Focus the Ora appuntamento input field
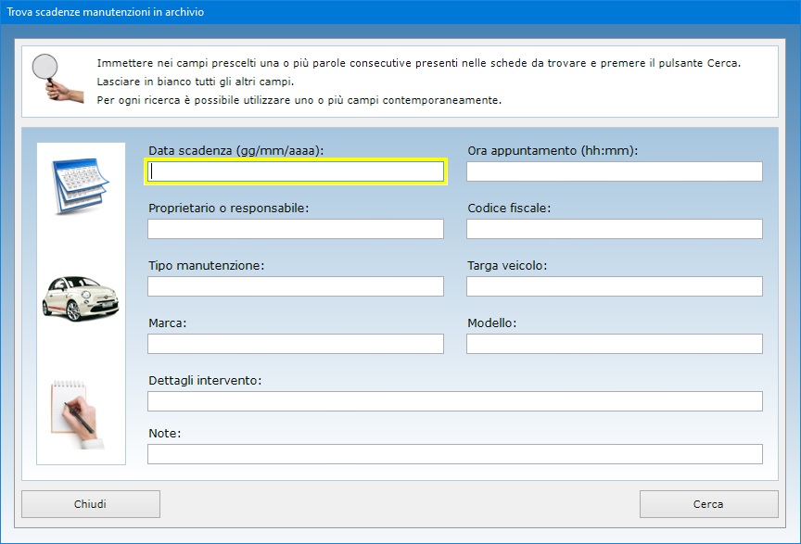The width and height of the screenshot is (801, 544). click(x=615, y=171)
